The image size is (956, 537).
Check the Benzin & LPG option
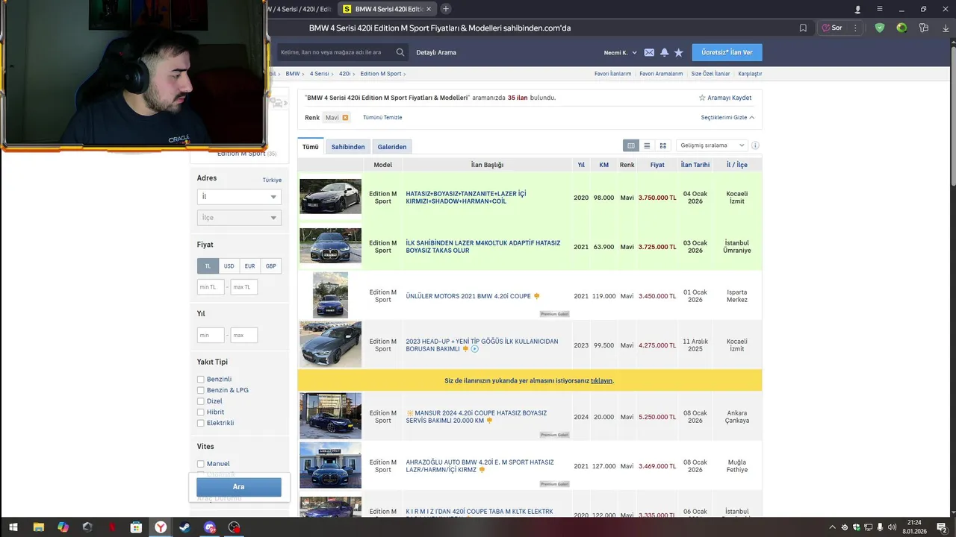click(200, 390)
